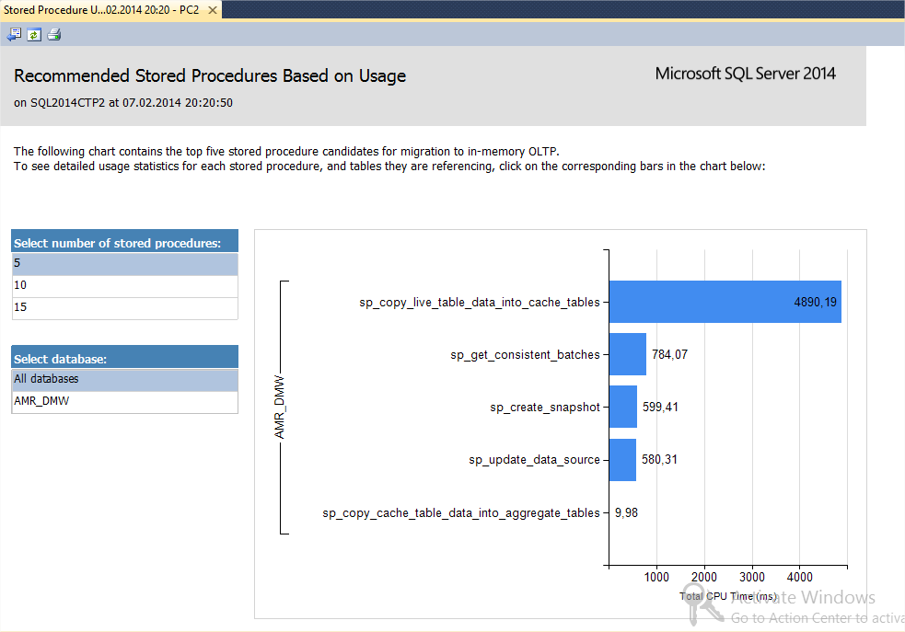Click the sp_copy_live_table_data_into_cache_tables label

(x=479, y=302)
